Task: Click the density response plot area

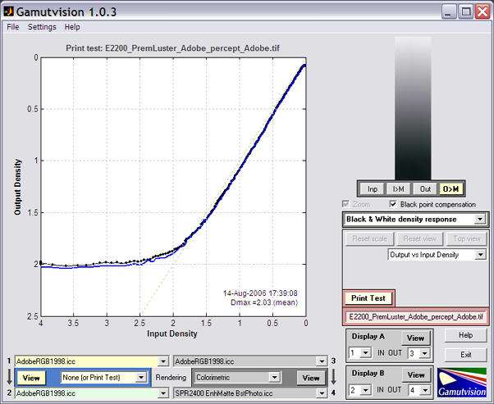Action: point(173,187)
